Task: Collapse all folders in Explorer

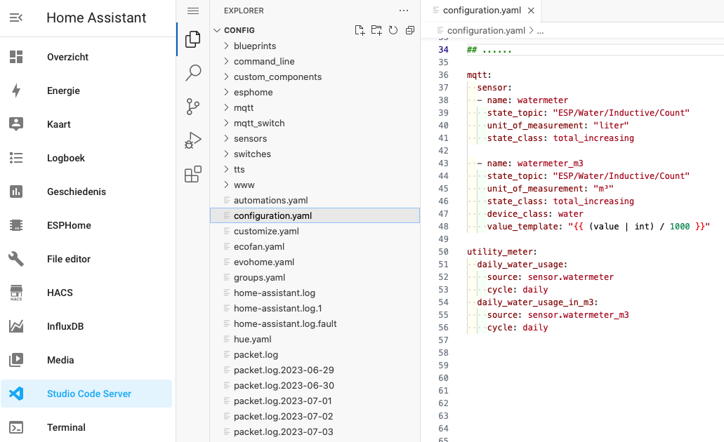Action: (x=409, y=30)
